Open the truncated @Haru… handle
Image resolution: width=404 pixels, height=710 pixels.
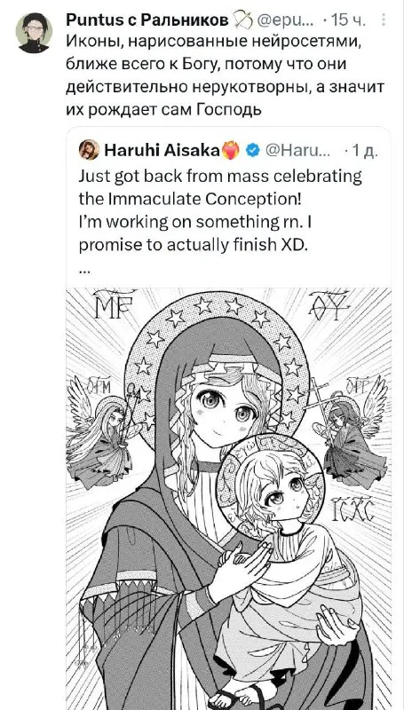click(x=297, y=150)
